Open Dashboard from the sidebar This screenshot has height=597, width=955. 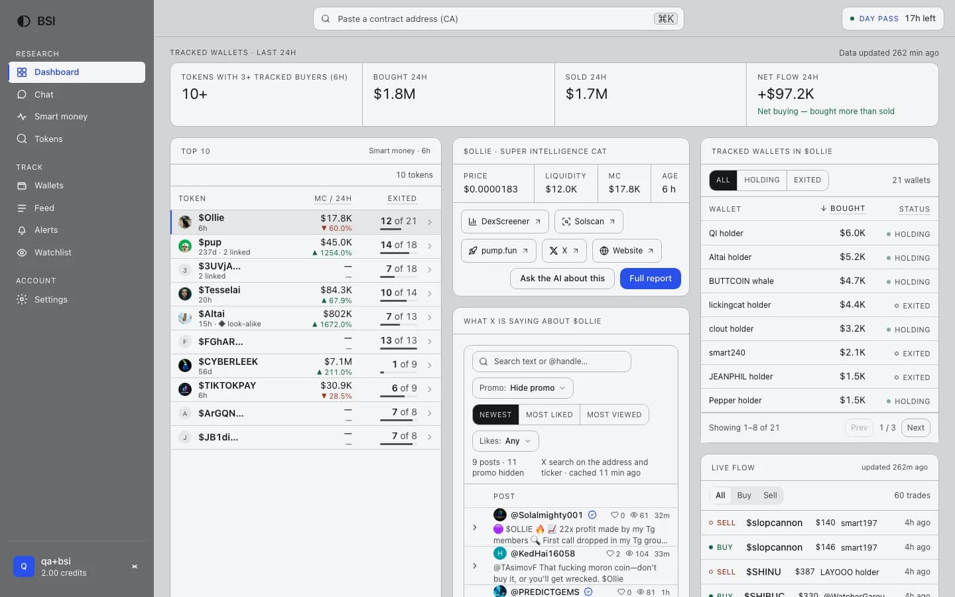(x=77, y=72)
